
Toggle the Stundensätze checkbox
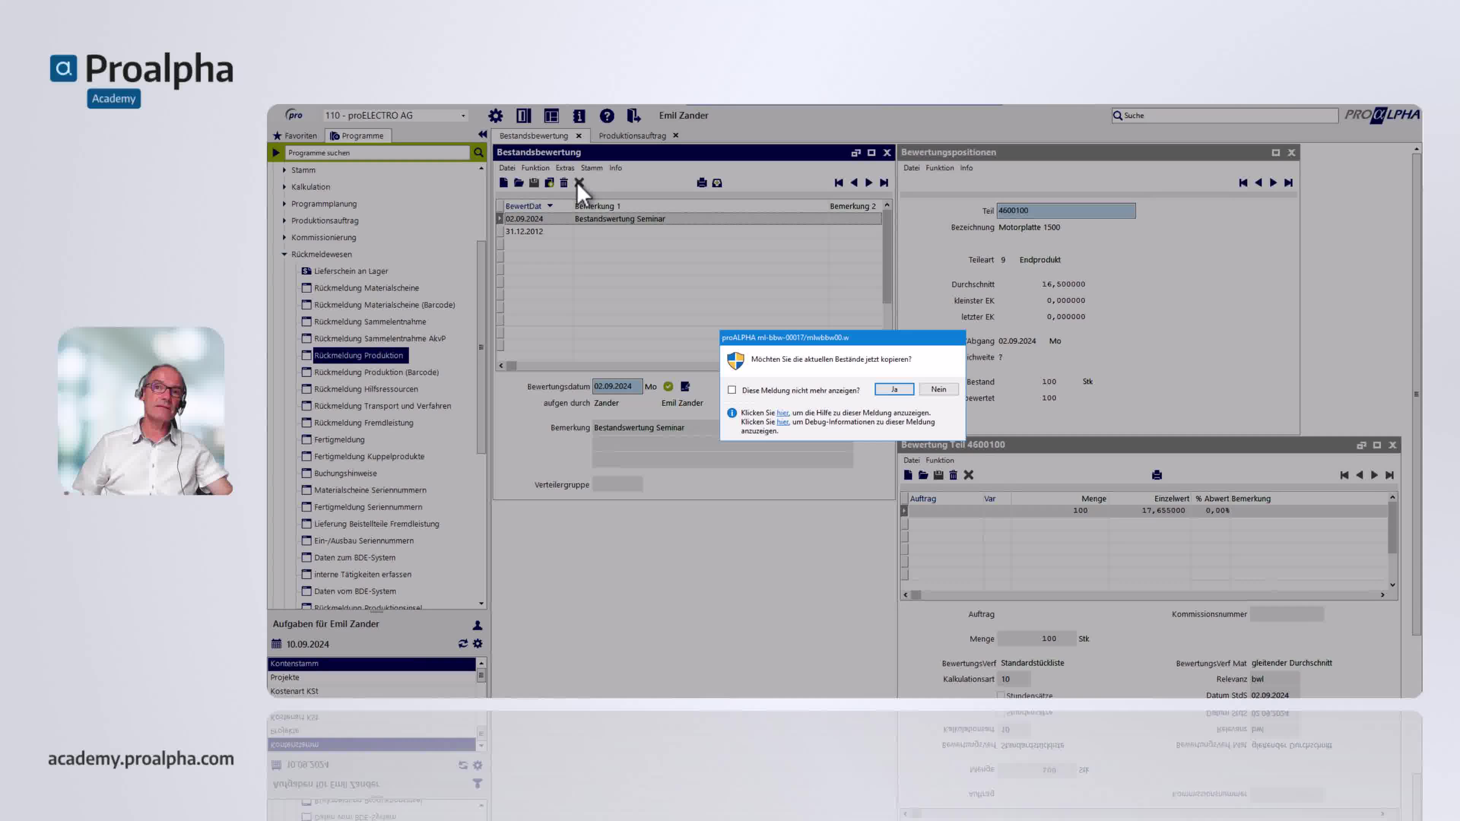[1000, 695]
